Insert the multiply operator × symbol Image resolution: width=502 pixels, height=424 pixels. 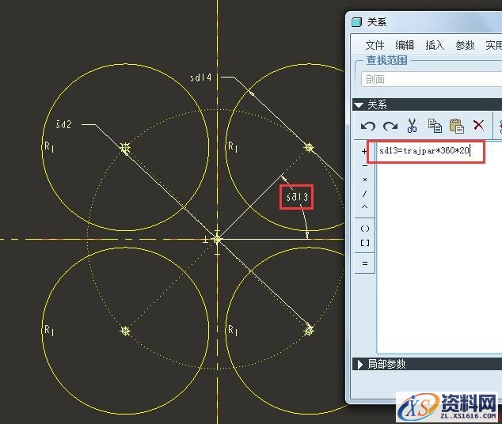point(364,180)
